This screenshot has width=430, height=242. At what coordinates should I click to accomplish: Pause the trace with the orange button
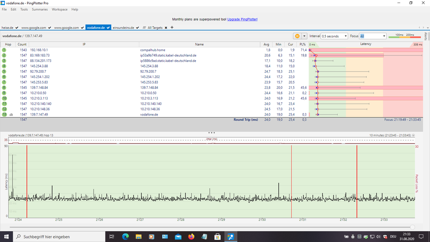click(x=297, y=36)
